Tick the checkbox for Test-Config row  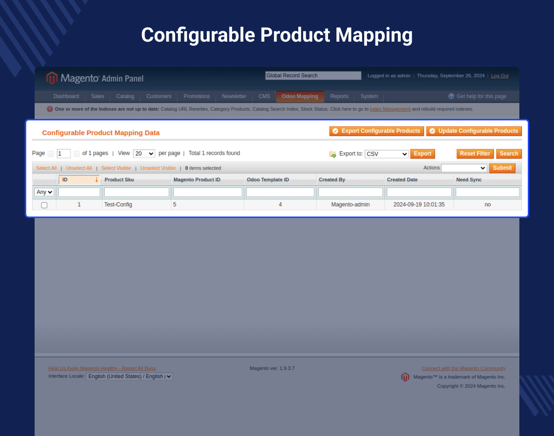[44, 205]
